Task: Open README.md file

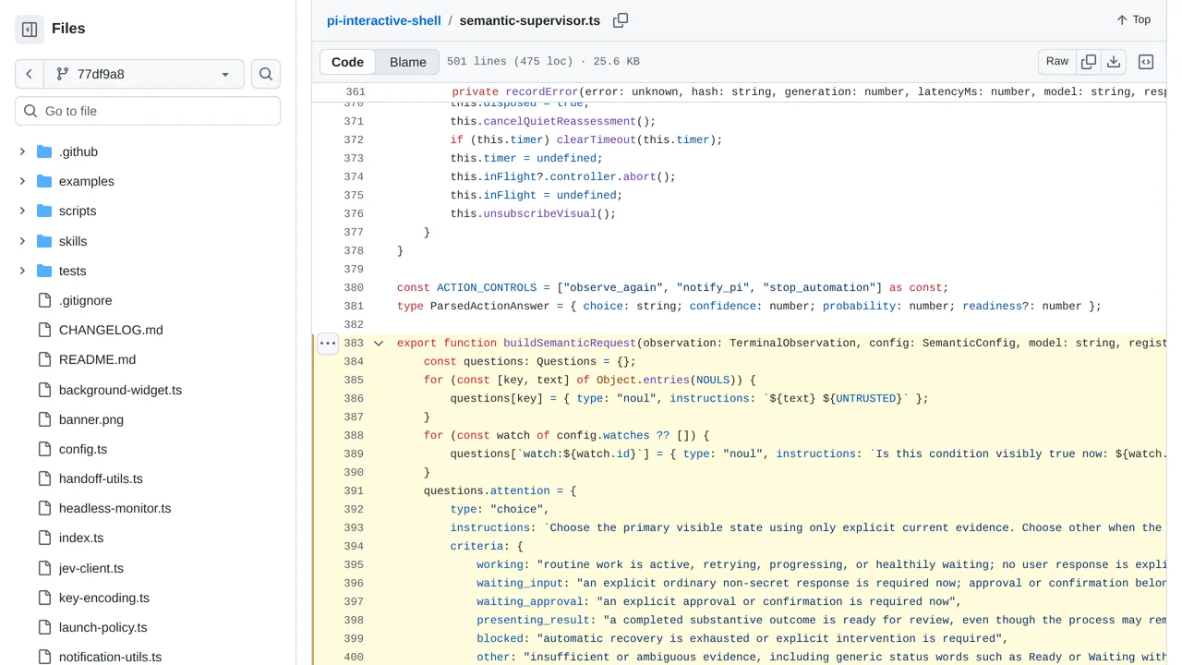Action: tap(97, 359)
